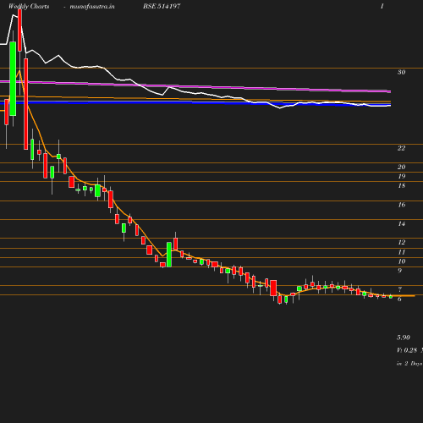This screenshot has width=423, height=423.
Task: Click the 'BSE 514197' symbol label
Action: [x=162, y=6]
